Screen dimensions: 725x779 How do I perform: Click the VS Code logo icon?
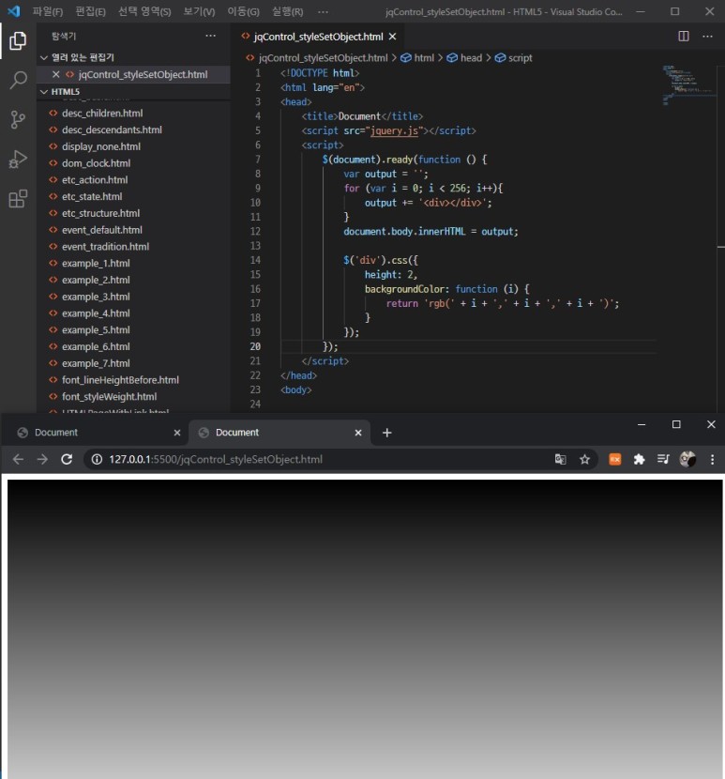13,11
